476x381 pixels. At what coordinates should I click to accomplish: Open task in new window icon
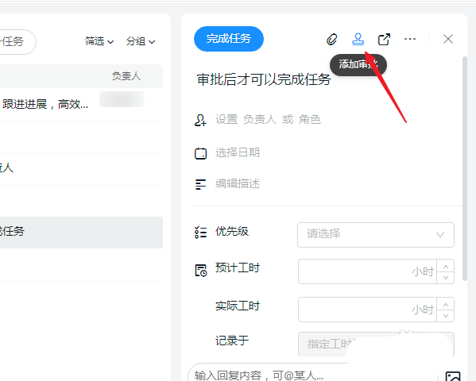384,39
